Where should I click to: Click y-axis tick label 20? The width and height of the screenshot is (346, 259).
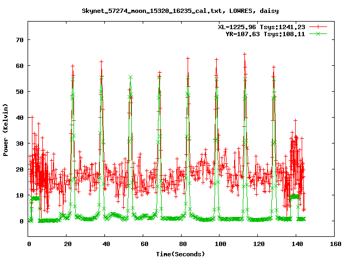[x=19, y=169]
